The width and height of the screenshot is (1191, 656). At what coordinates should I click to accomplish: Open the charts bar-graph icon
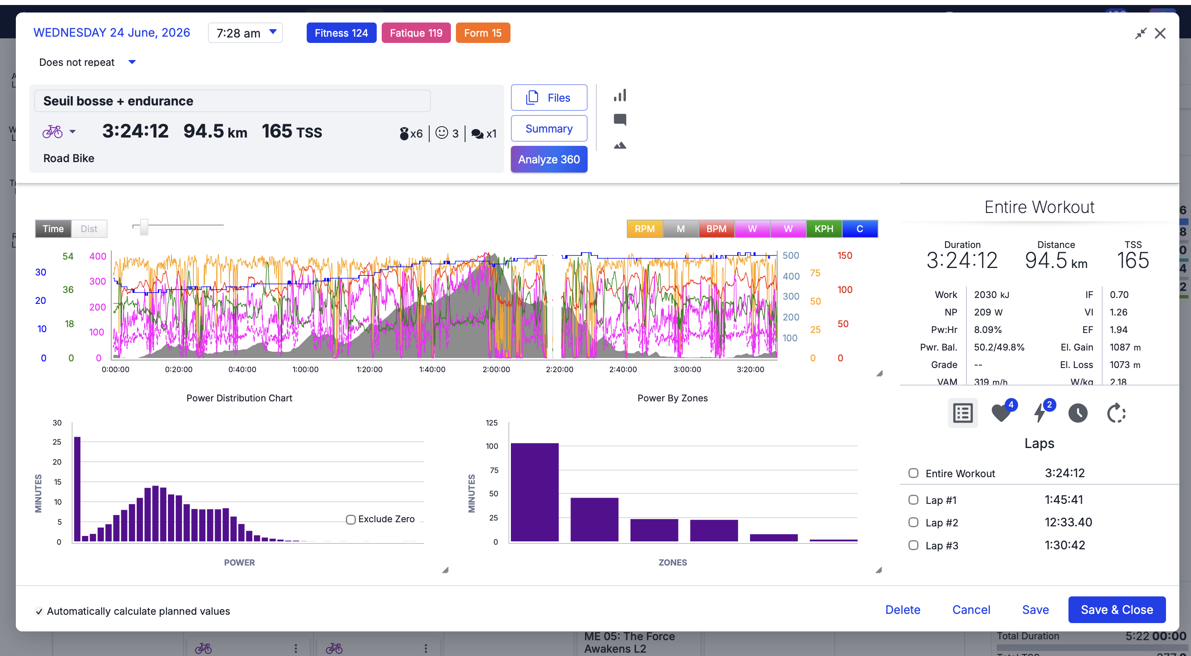pyautogui.click(x=620, y=95)
